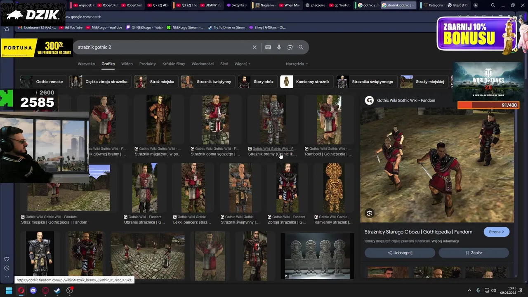Image resolution: width=528 pixels, height=297 pixels.
Task: Open Strażnicy Starego Obozu Gothicpedia title link
Action: [x=418, y=232]
